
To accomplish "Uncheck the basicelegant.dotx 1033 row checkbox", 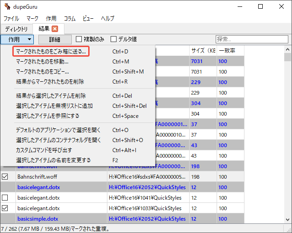I will tap(5, 208).
